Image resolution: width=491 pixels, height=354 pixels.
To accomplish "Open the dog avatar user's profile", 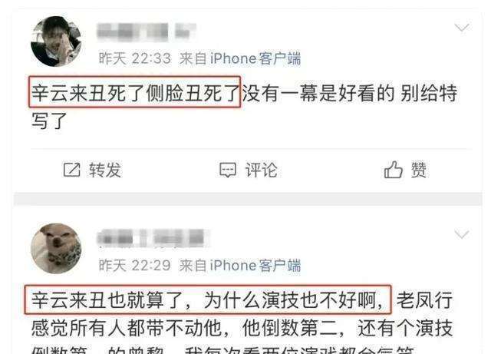I will 56,248.
